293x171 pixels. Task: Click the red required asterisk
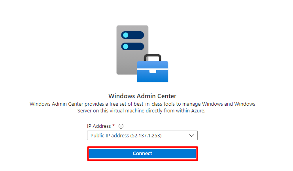(x=114, y=126)
